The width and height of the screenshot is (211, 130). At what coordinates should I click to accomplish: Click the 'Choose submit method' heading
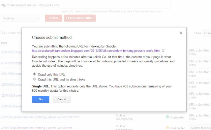[52, 38]
